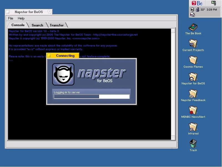The width and height of the screenshot is (222, 167).
Task: Open the Be menu logo in Deskbar
Action: click(197, 3)
